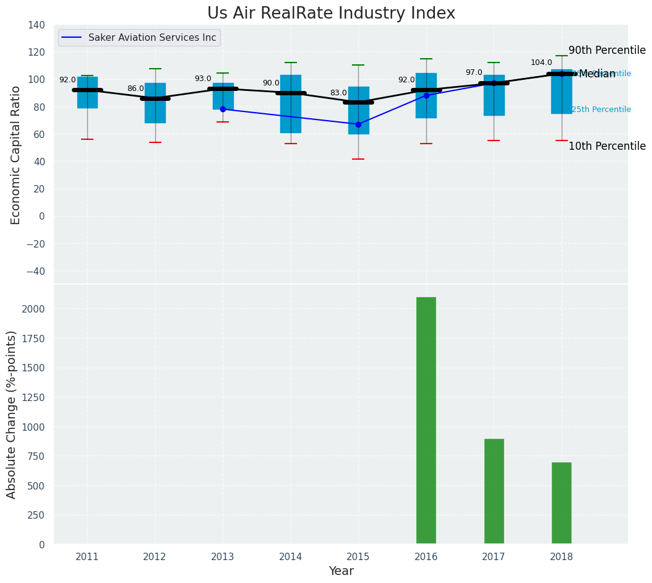Click Saker's blue data point for 2013
The height and width of the screenshot is (583, 652).
coord(223,109)
